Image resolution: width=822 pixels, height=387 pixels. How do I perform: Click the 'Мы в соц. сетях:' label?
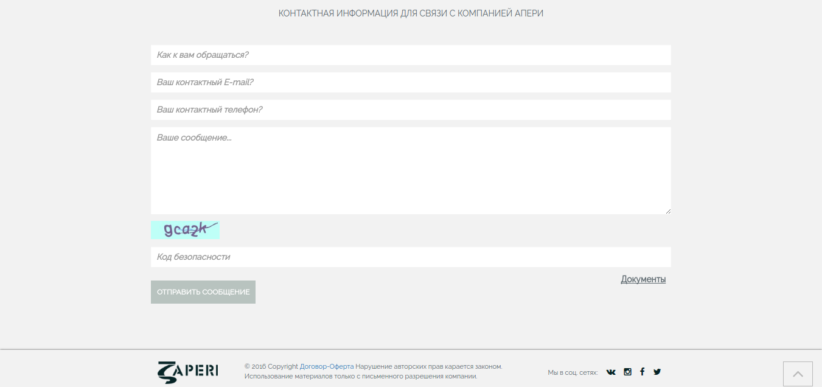click(x=573, y=372)
